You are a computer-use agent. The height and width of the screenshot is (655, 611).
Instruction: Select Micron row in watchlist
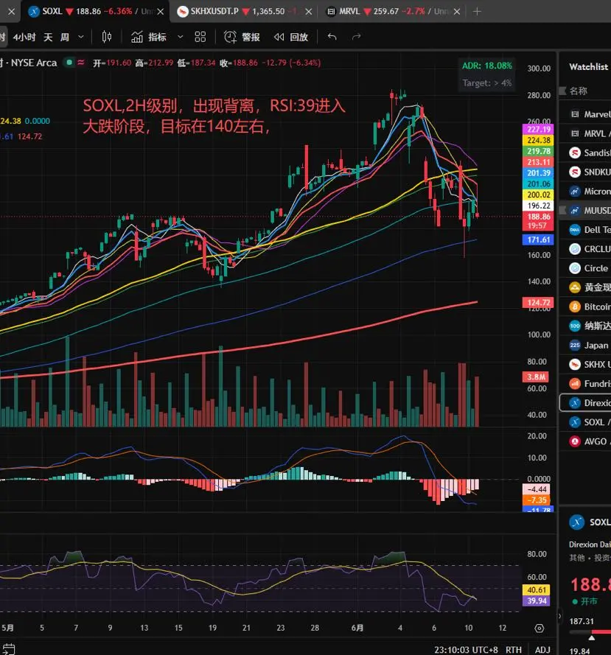point(585,192)
